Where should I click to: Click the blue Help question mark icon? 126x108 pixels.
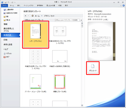tap(123, 6)
